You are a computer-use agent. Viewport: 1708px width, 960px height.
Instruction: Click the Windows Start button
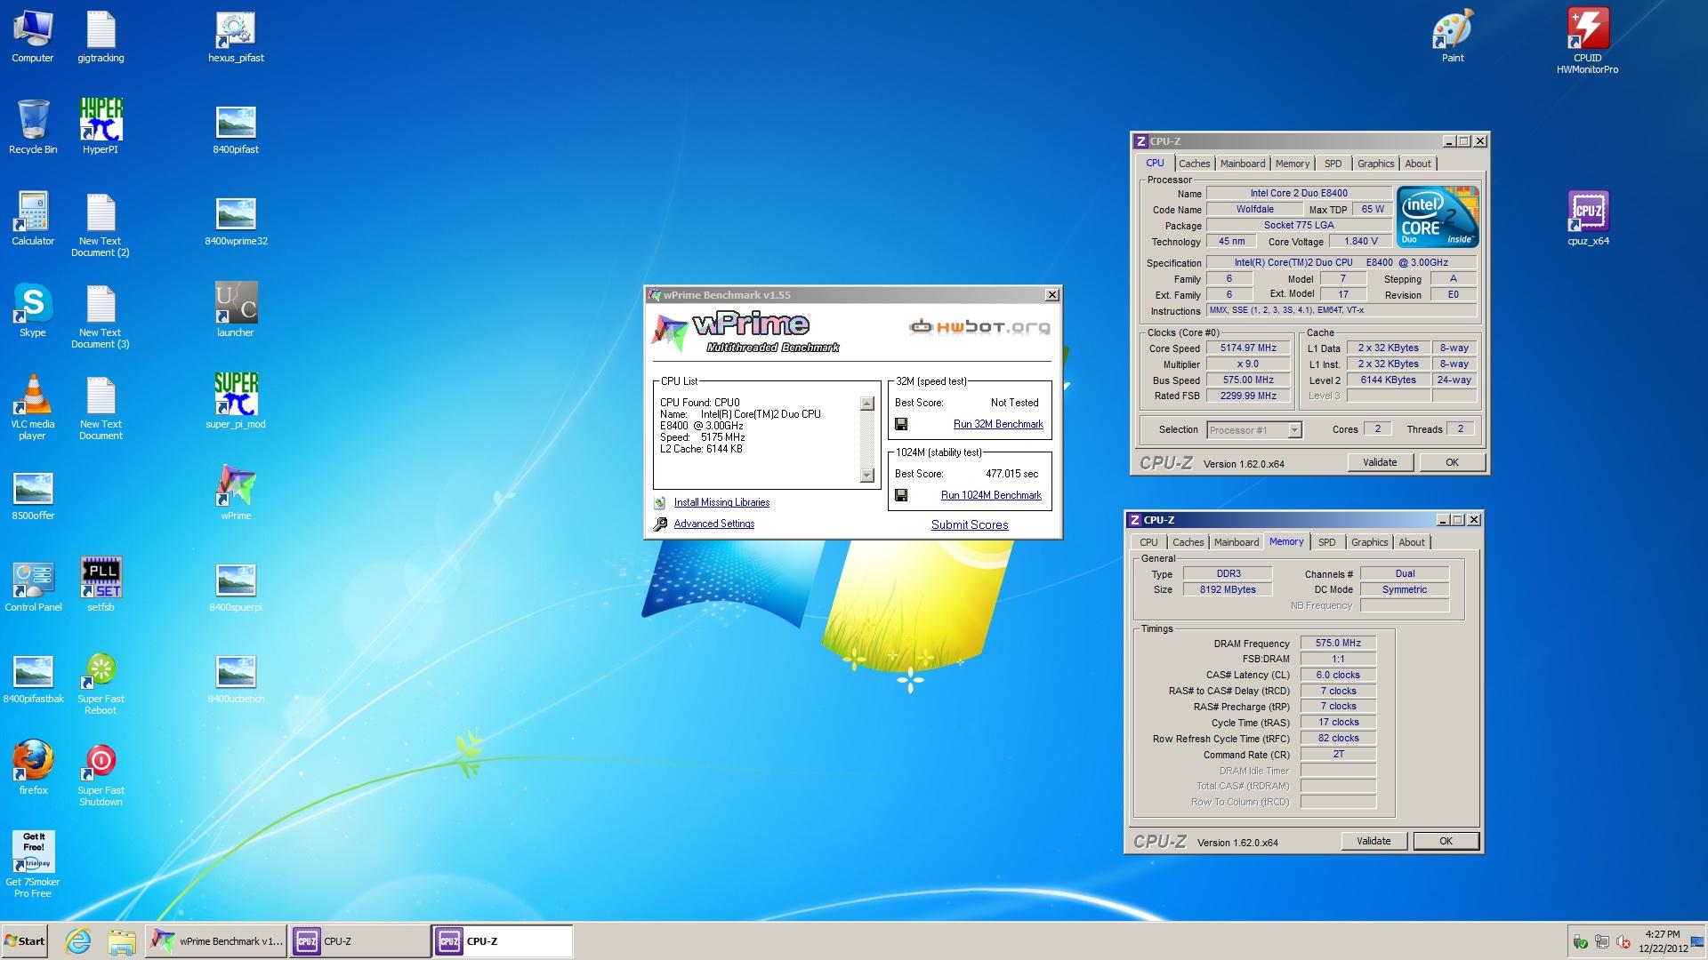pos(25,941)
